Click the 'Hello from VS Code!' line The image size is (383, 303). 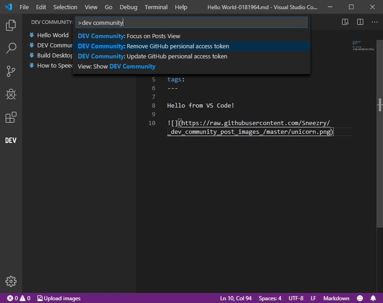click(201, 105)
